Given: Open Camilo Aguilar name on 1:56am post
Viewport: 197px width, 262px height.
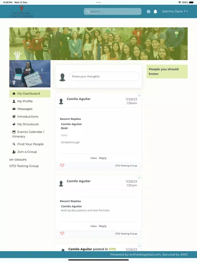Looking at the screenshot, I should coord(79,99).
